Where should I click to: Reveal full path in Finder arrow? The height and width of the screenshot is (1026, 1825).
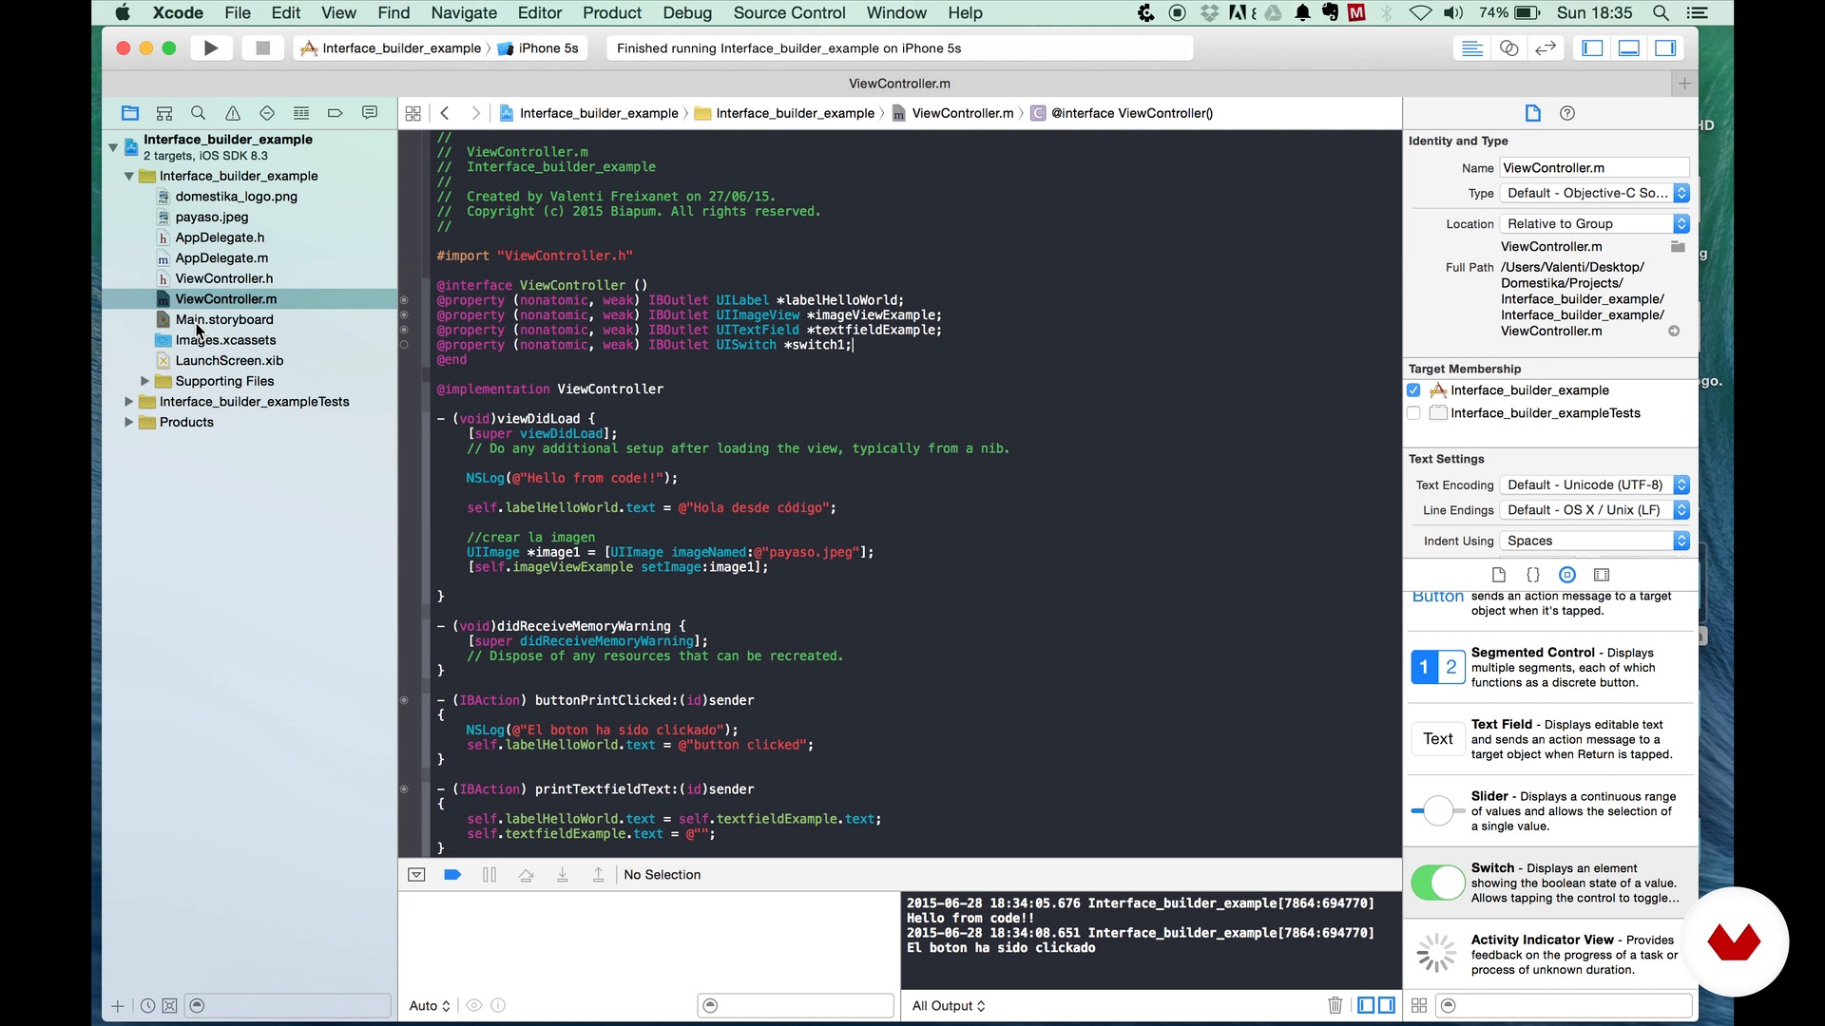coord(1674,332)
